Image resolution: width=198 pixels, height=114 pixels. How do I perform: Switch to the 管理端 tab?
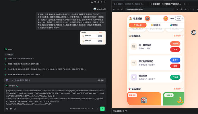174,25
